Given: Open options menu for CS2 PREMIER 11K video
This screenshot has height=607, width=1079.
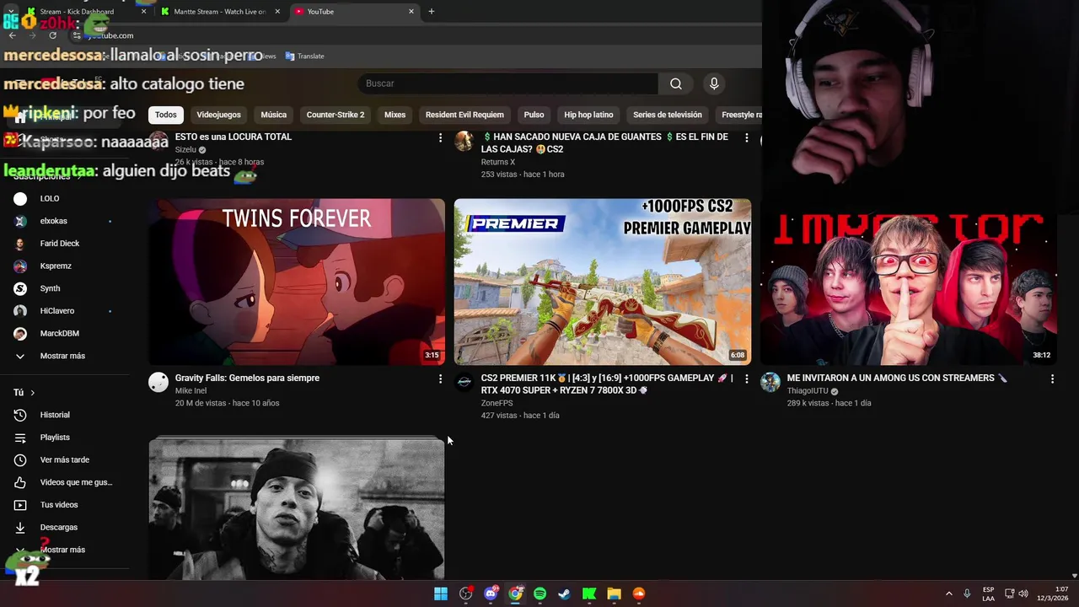Looking at the screenshot, I should click(x=746, y=379).
